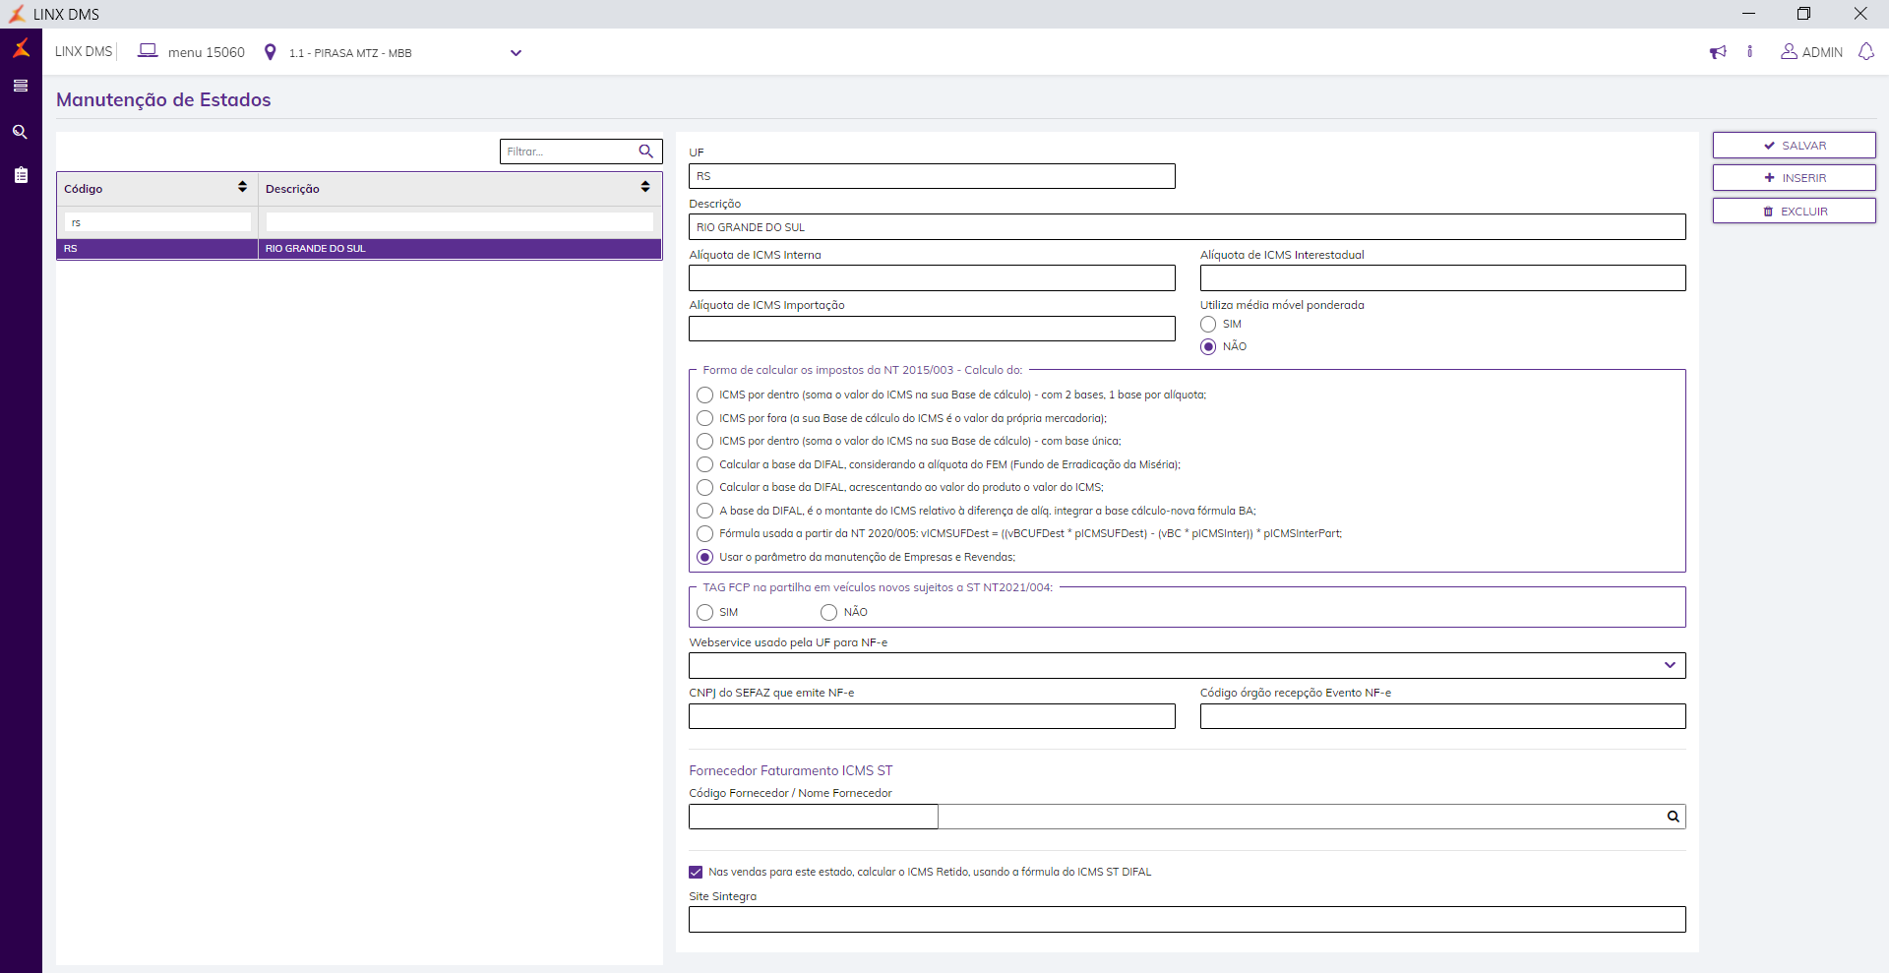This screenshot has width=1889, height=973.
Task: Sort table by Código column
Action: click(x=242, y=187)
